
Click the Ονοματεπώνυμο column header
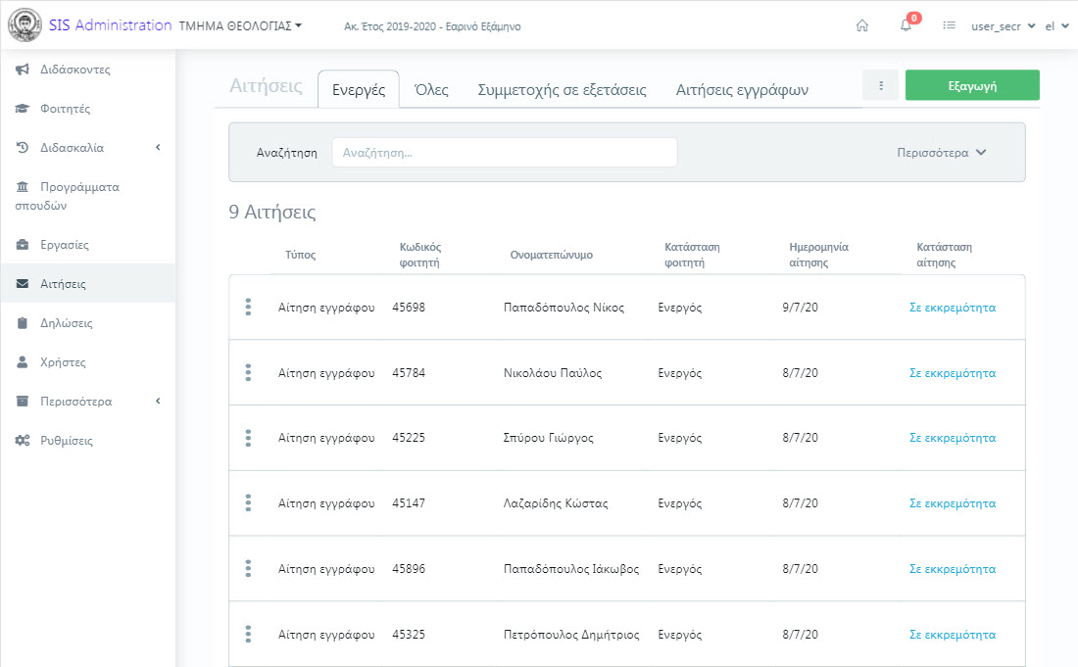pyautogui.click(x=552, y=255)
